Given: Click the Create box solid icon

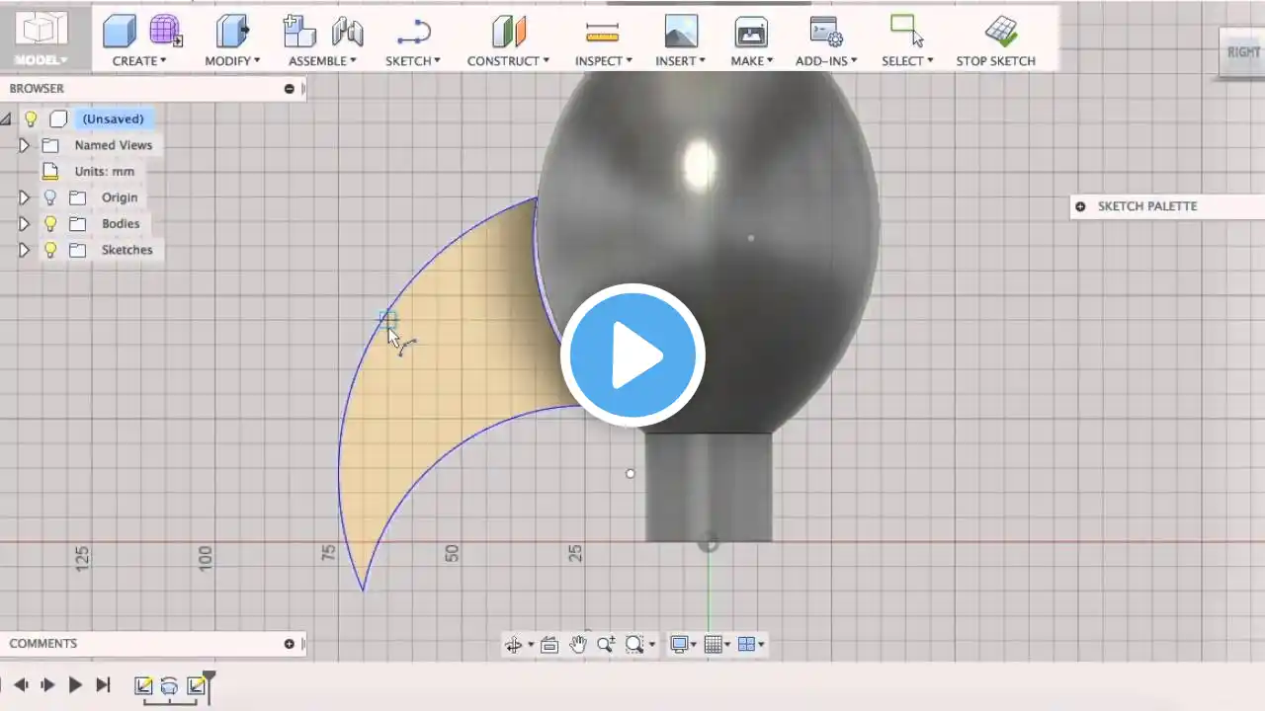Looking at the screenshot, I should 120,32.
